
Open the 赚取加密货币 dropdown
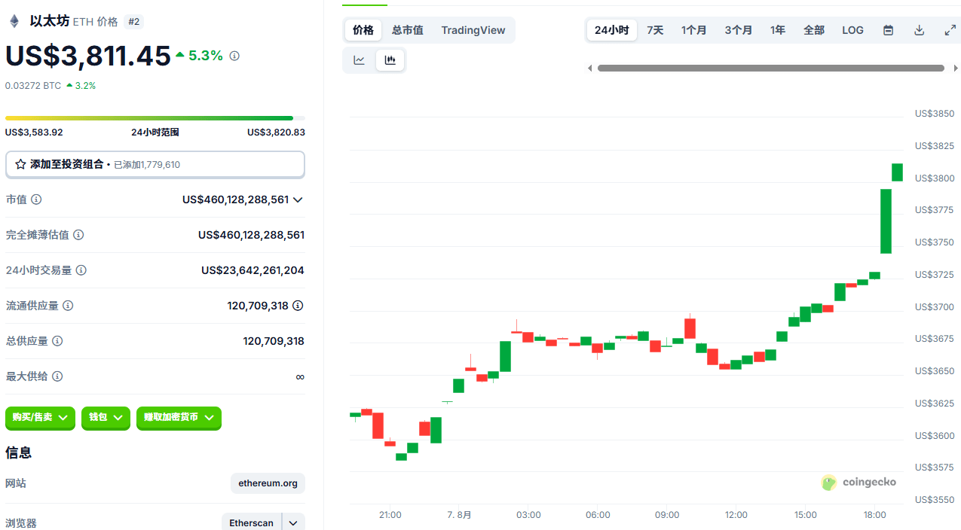179,417
